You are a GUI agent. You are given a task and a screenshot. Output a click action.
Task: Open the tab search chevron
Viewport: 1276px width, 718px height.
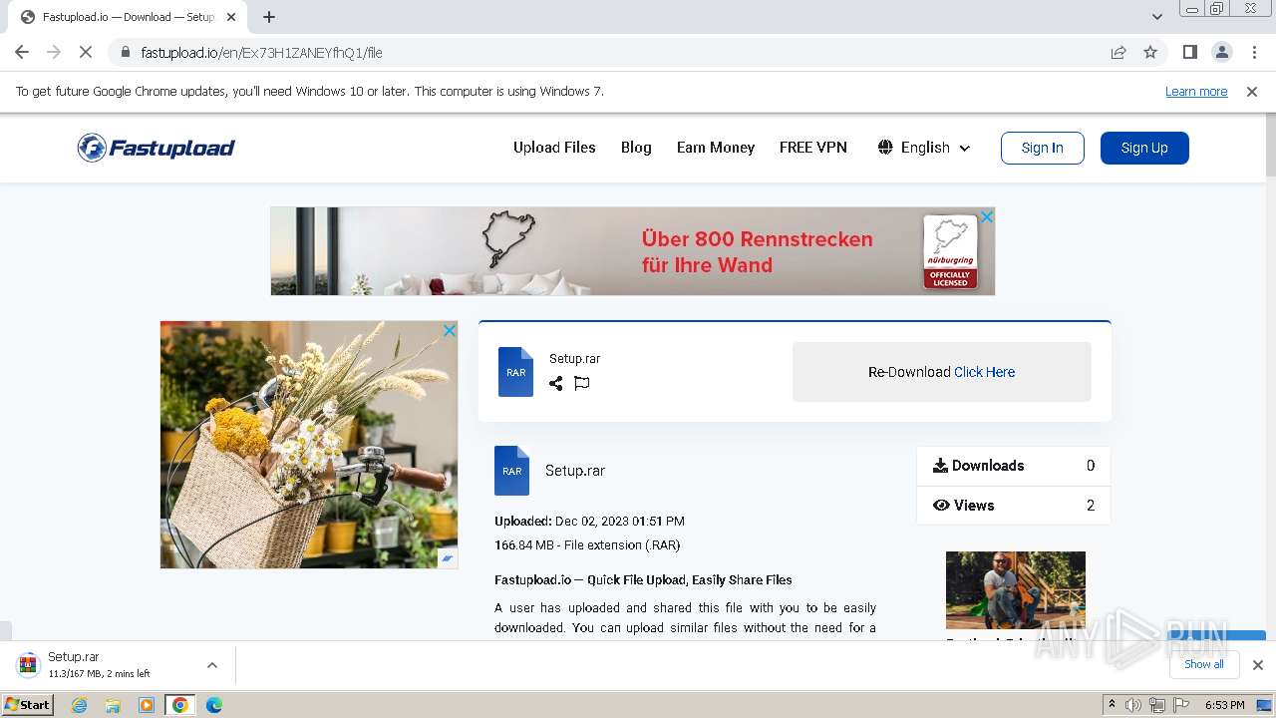click(x=1157, y=17)
